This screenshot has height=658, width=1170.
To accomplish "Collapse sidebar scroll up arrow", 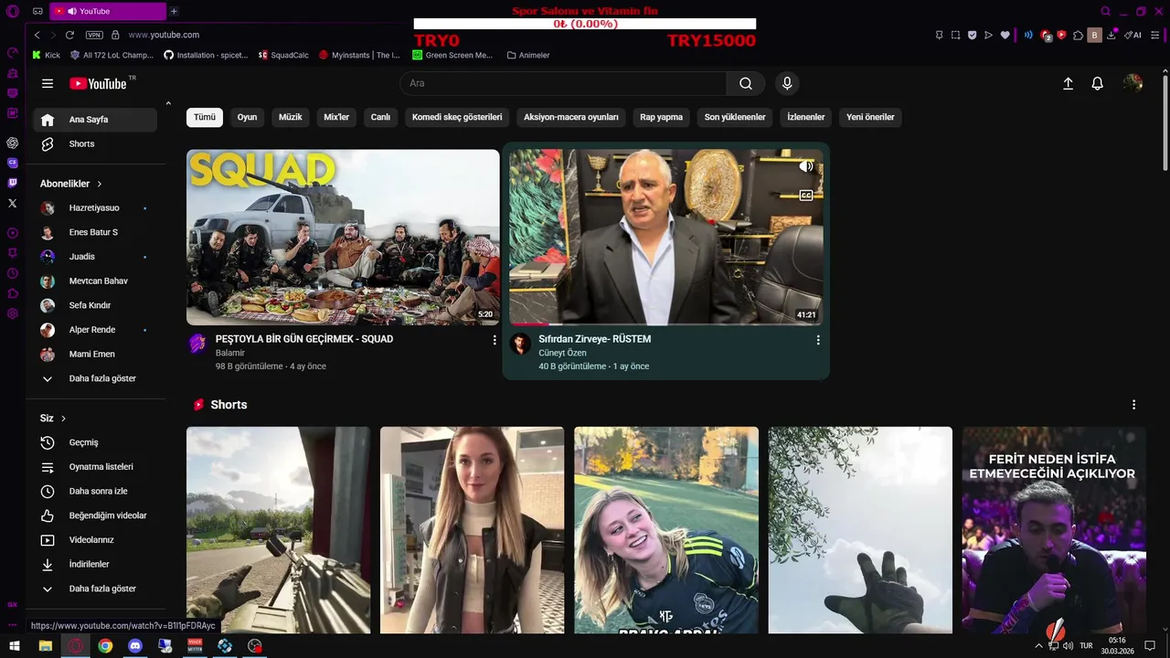I will (168, 103).
